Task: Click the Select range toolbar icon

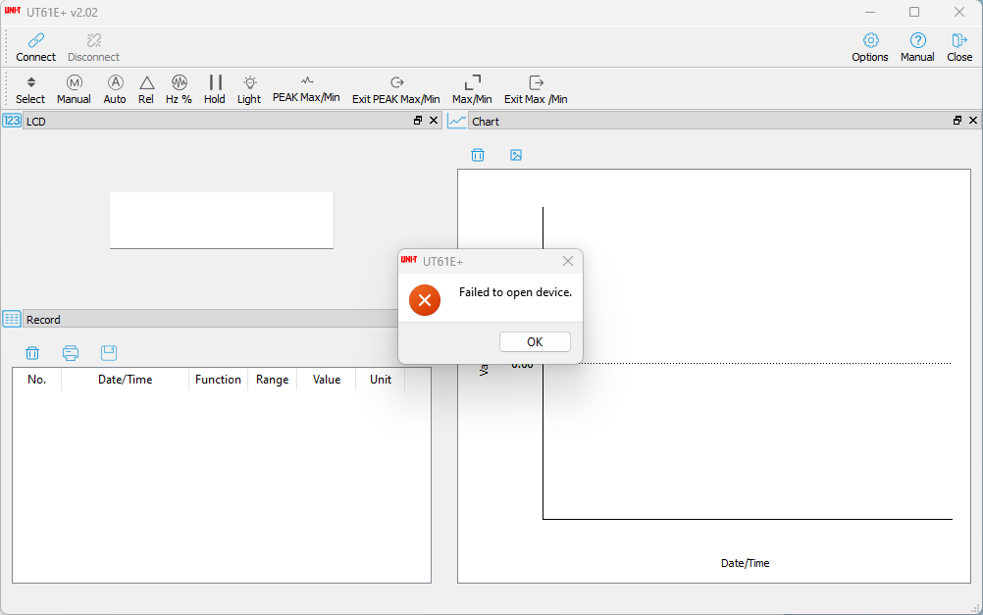Action: click(x=30, y=83)
